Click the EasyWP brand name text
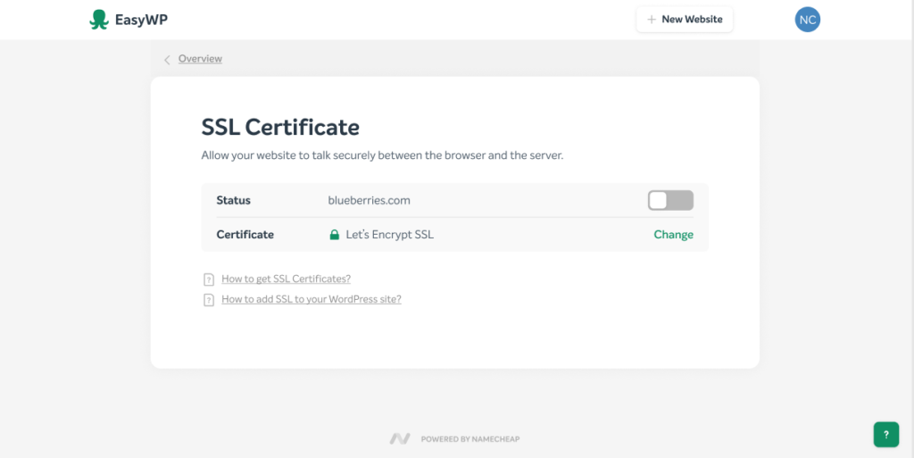The height and width of the screenshot is (458, 914). click(x=142, y=20)
